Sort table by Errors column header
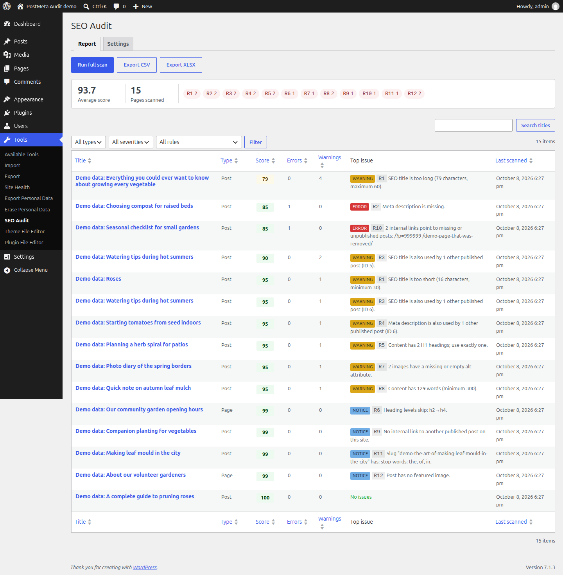Viewport: 563px width, 575px height. point(297,160)
